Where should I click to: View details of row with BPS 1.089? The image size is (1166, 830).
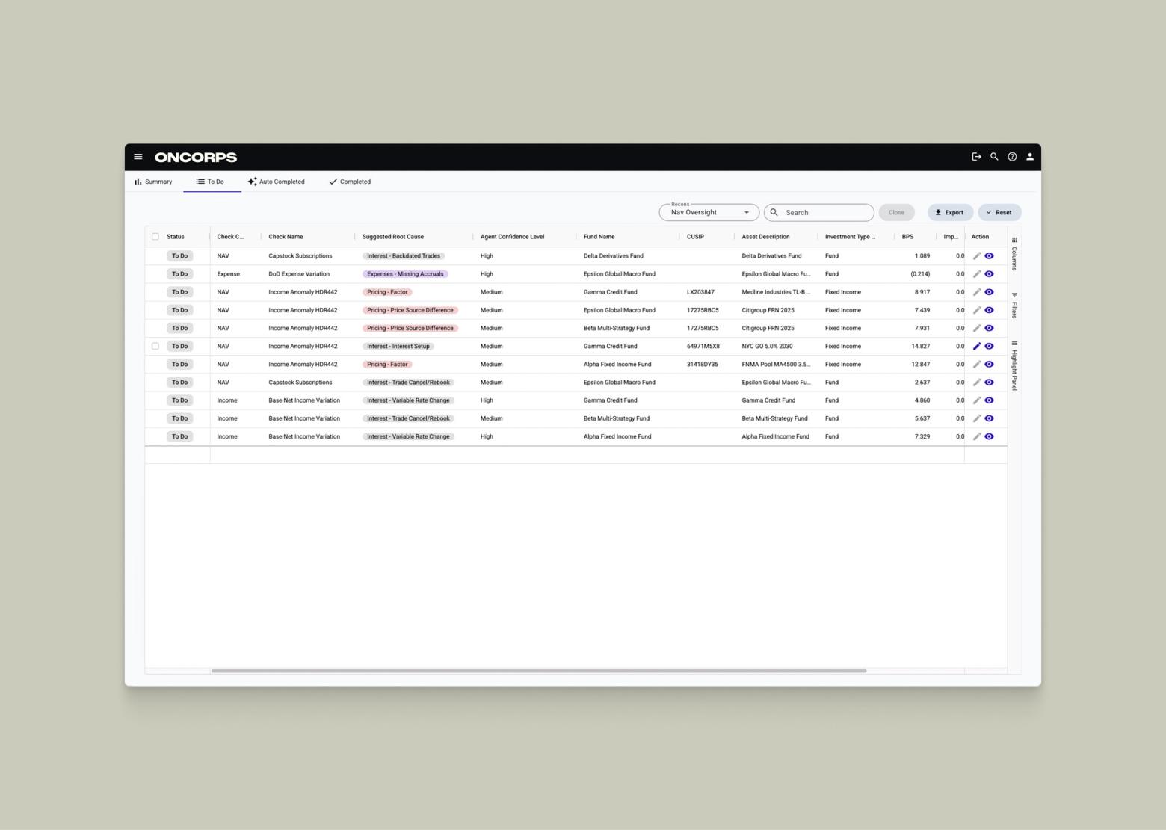989,256
